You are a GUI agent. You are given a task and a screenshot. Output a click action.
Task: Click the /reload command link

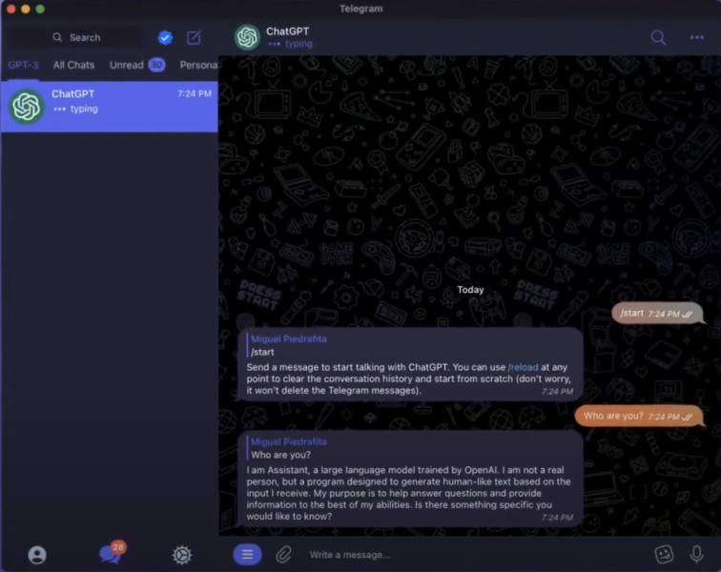pos(523,367)
